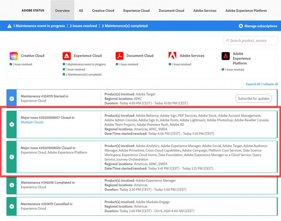Open the Creative Cloud tab
Viewport: 281px width, 221px height.
(x=103, y=11)
